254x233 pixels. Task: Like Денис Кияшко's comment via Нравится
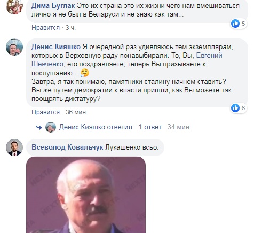pos(45,112)
